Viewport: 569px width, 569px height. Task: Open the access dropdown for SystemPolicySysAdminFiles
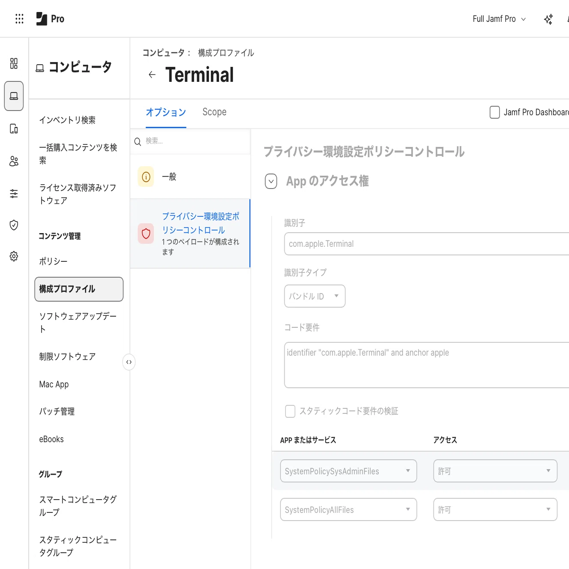click(495, 471)
